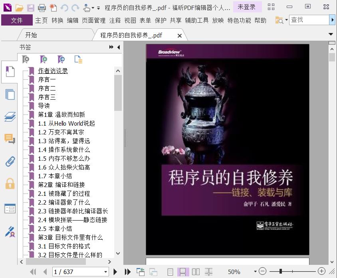
Task: Open the 转换 ribbon tab
Action: (x=57, y=20)
